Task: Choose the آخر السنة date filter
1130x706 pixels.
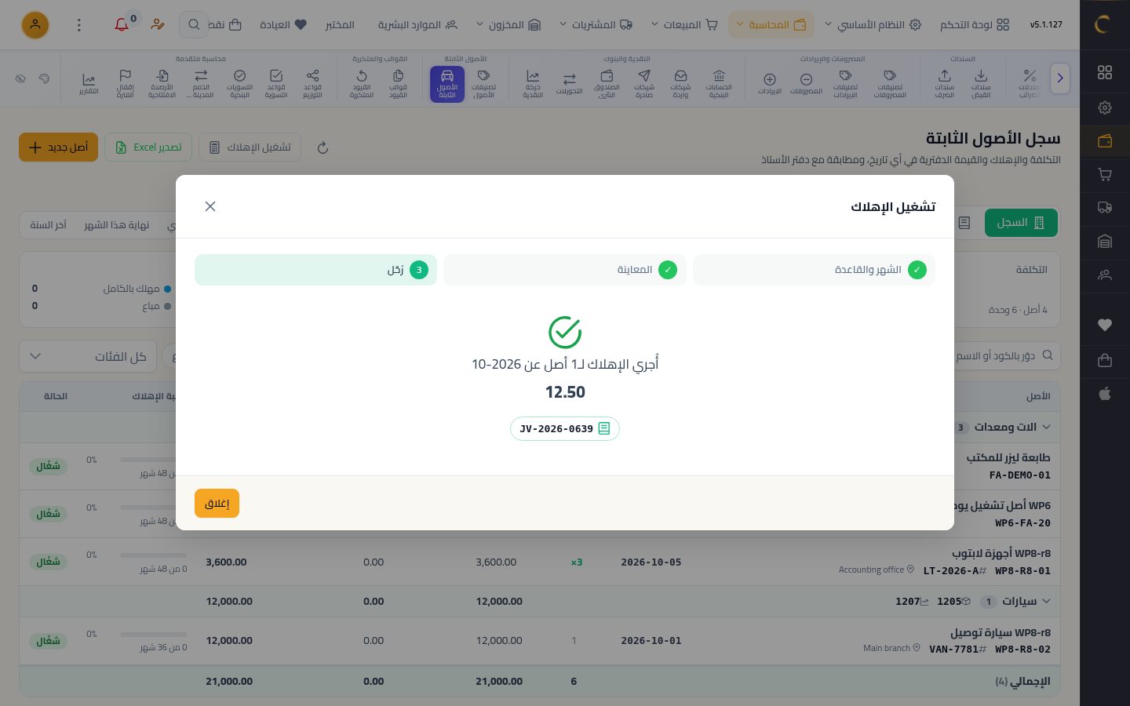Action: point(48,225)
